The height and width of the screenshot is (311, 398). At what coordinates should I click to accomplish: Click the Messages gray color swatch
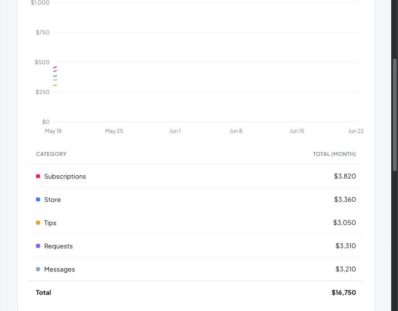(38, 269)
